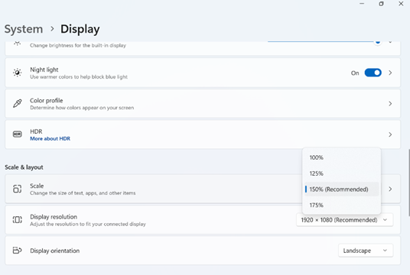Viewport: 410px width, 275px height.
Task: Expand Night light settings chevron
Action: click(x=390, y=73)
